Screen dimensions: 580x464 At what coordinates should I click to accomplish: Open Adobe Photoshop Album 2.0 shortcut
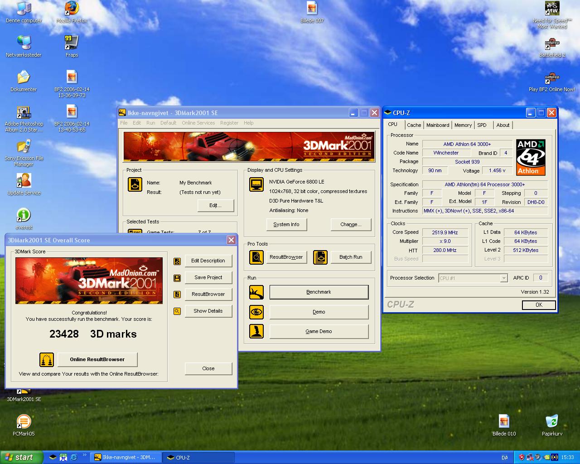point(24,119)
